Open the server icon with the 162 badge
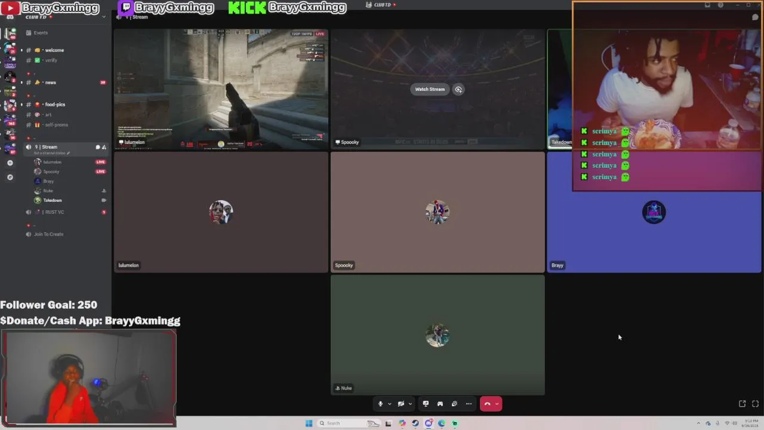Image resolution: width=764 pixels, height=430 pixels. click(10, 119)
